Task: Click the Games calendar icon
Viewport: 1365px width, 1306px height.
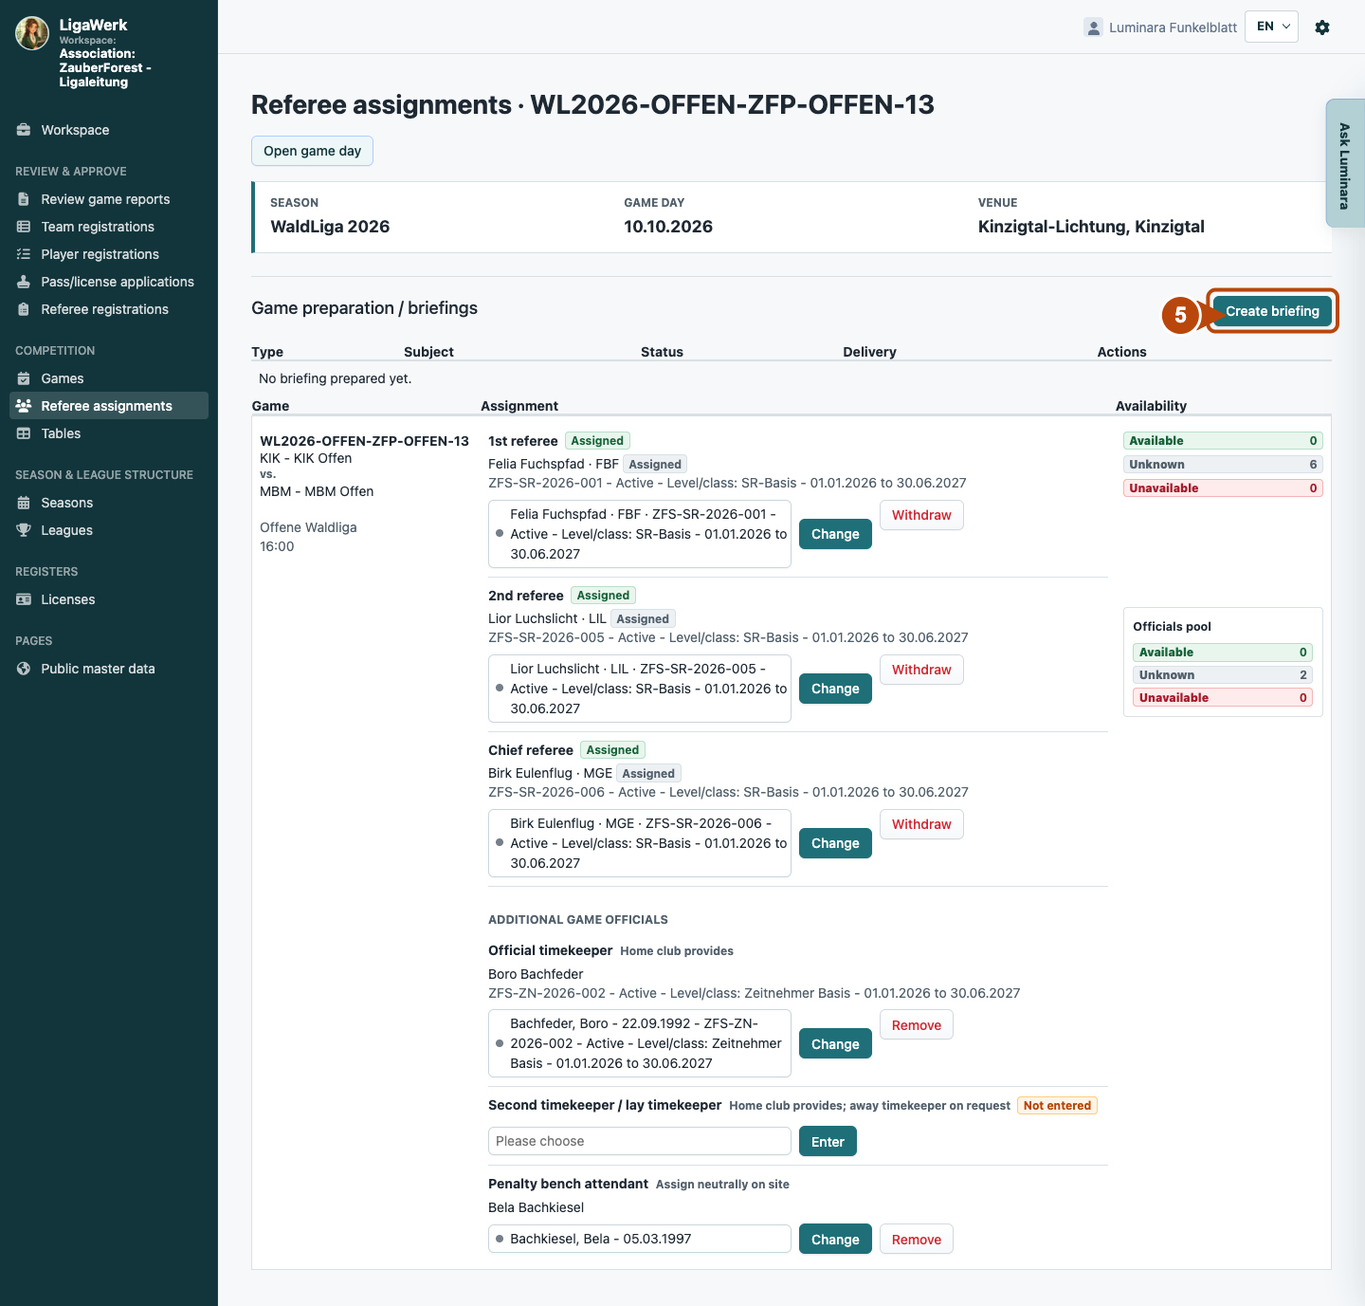Action: 24,378
